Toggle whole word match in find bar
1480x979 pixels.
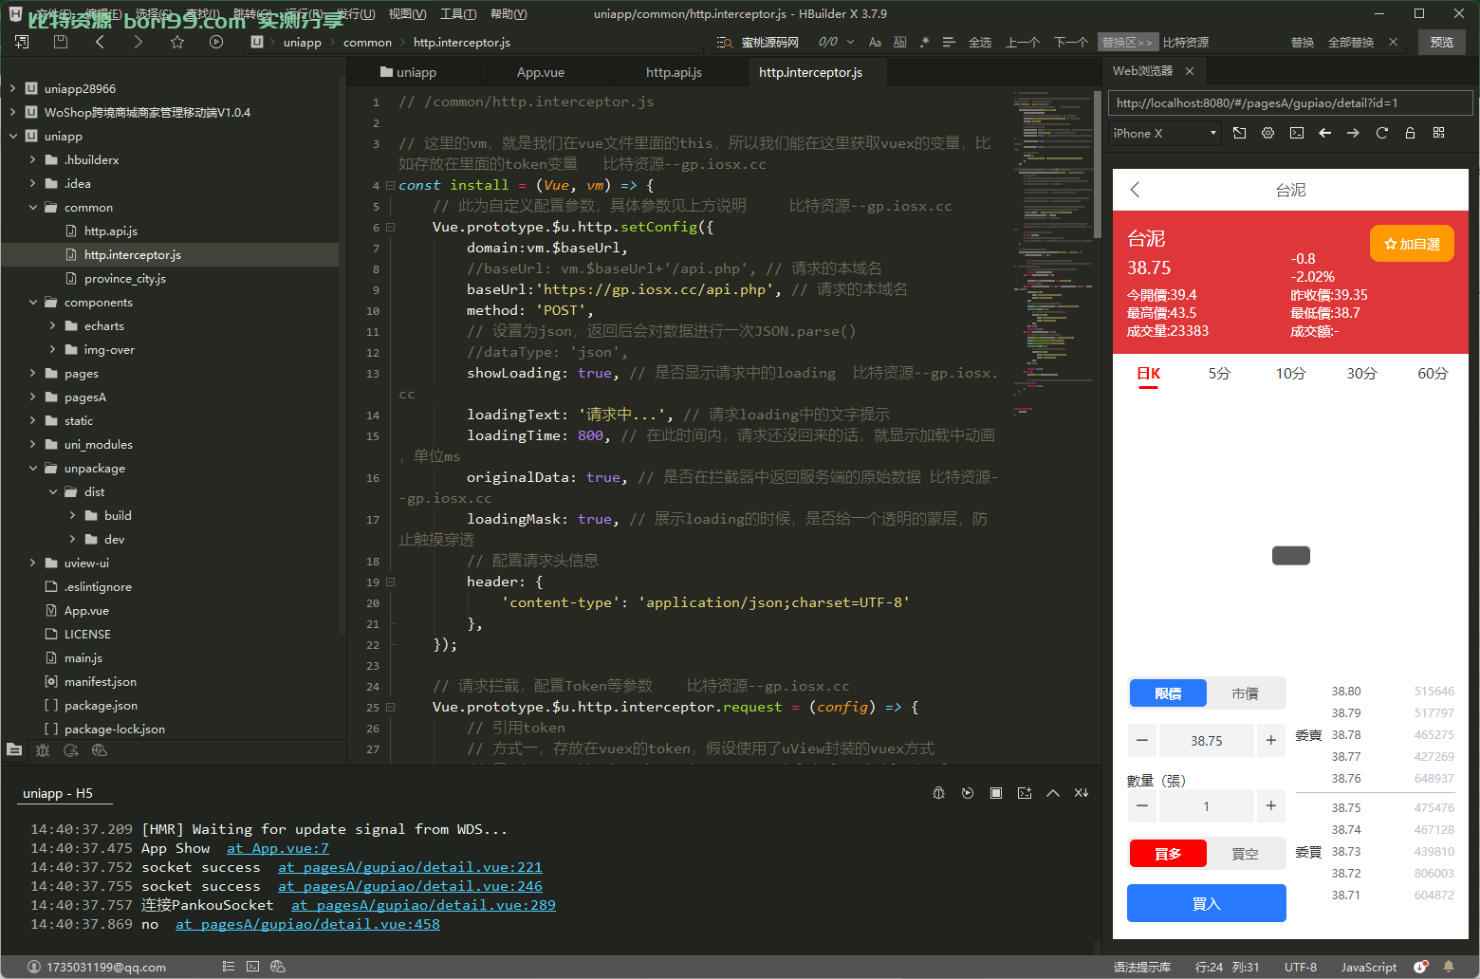(899, 42)
